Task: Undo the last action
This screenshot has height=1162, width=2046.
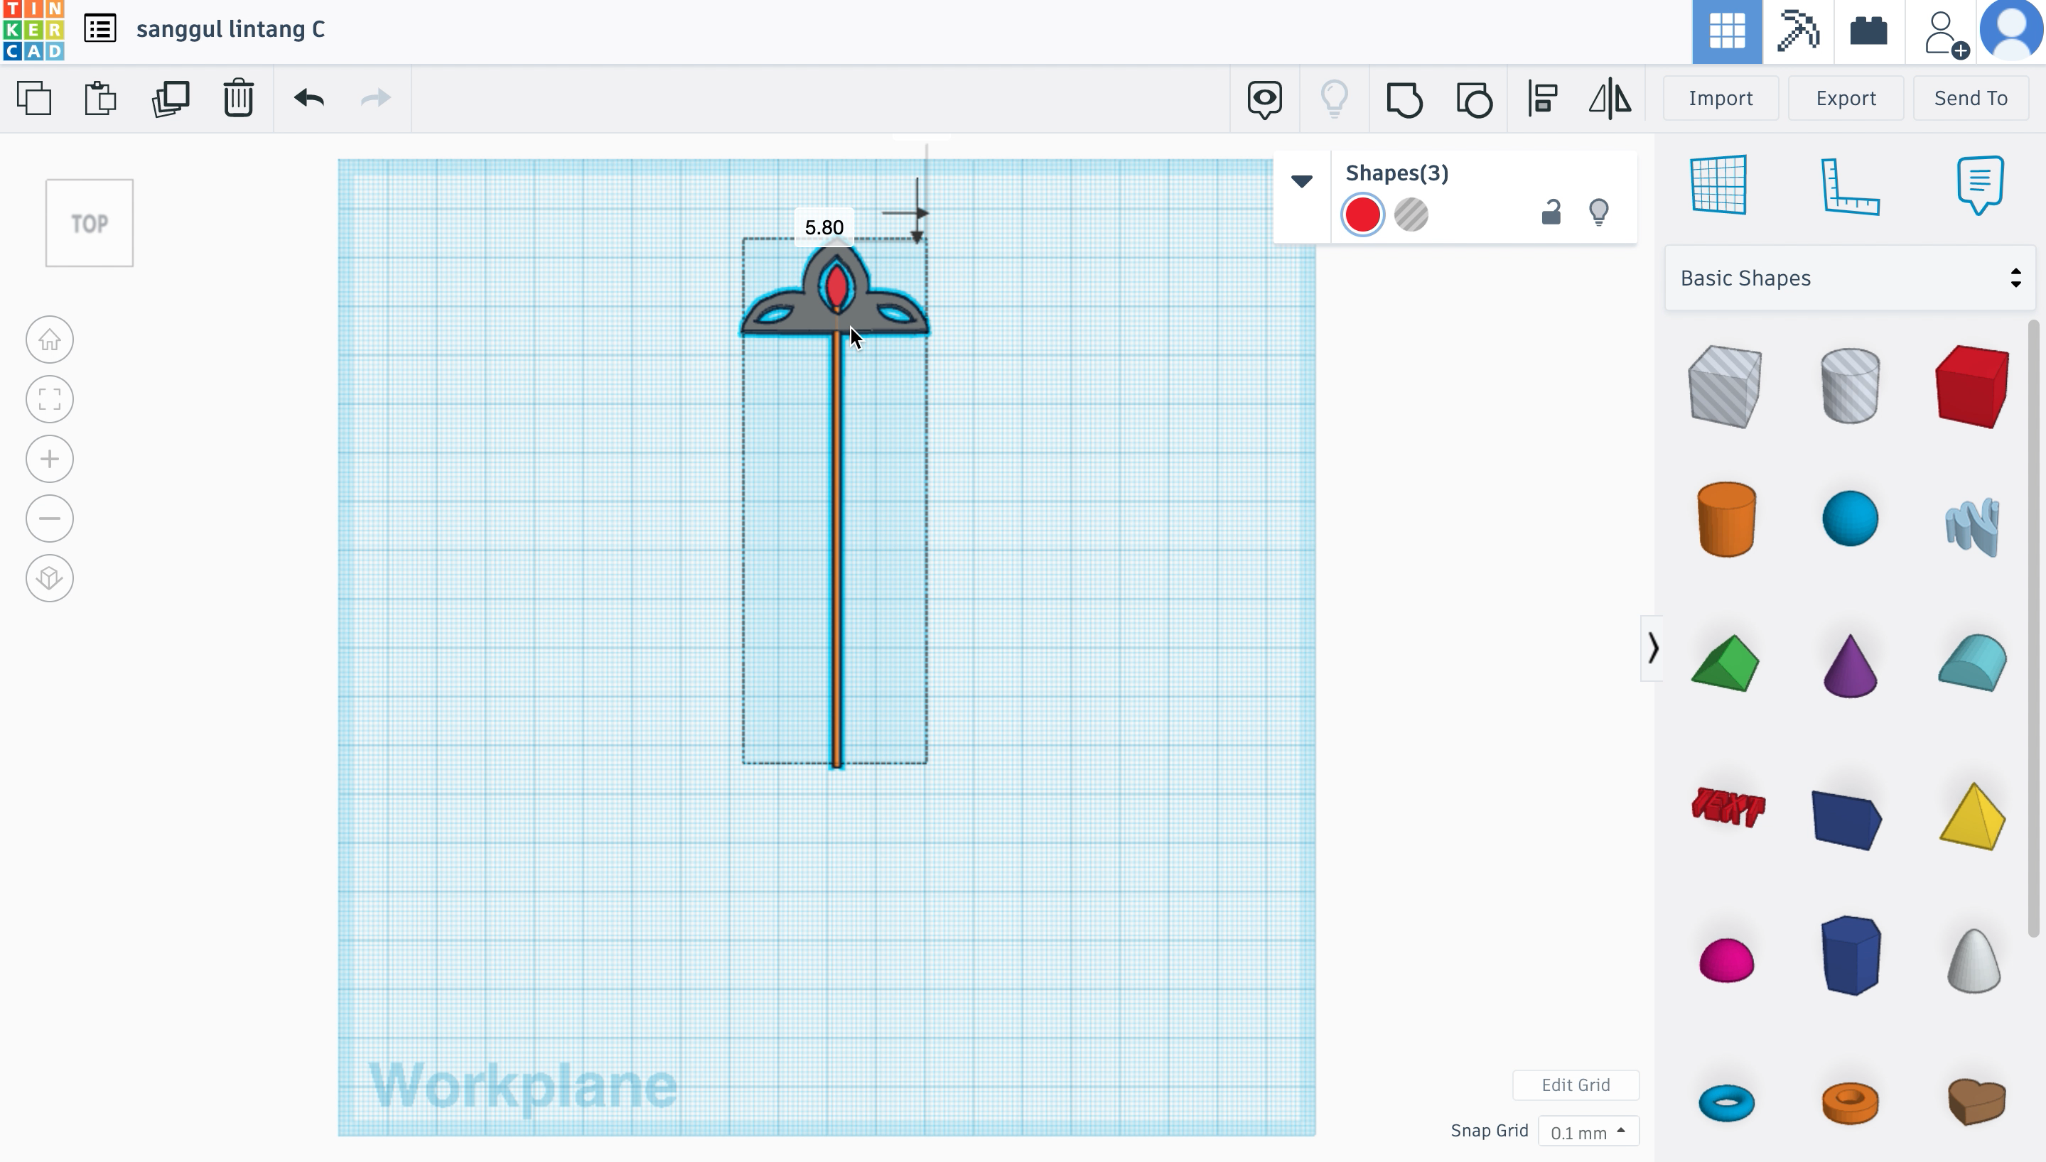Action: (308, 98)
